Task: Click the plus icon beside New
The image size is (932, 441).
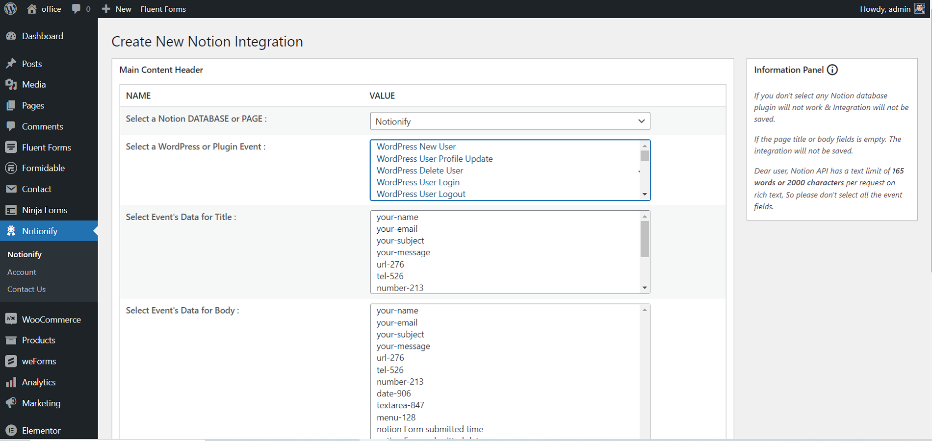Action: coord(106,9)
